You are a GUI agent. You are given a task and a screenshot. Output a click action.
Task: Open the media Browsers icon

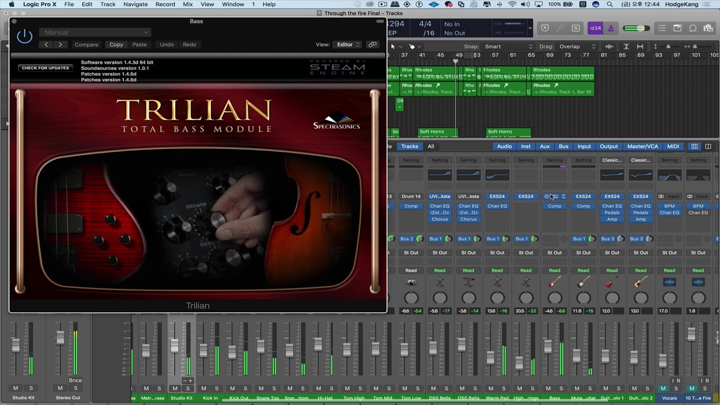click(709, 28)
